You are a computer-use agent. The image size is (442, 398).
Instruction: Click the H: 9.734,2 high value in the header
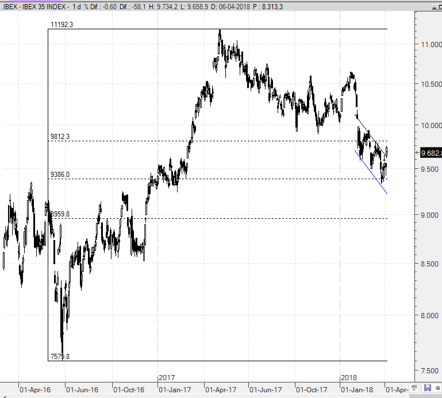163,7
